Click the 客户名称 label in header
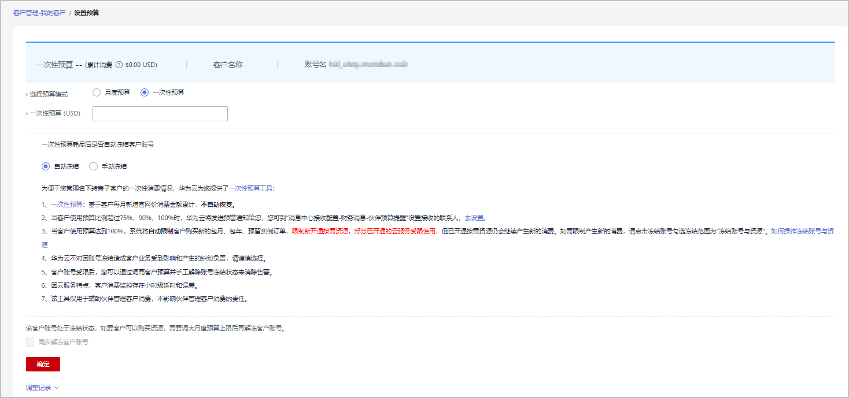The width and height of the screenshot is (849, 398). pos(228,65)
